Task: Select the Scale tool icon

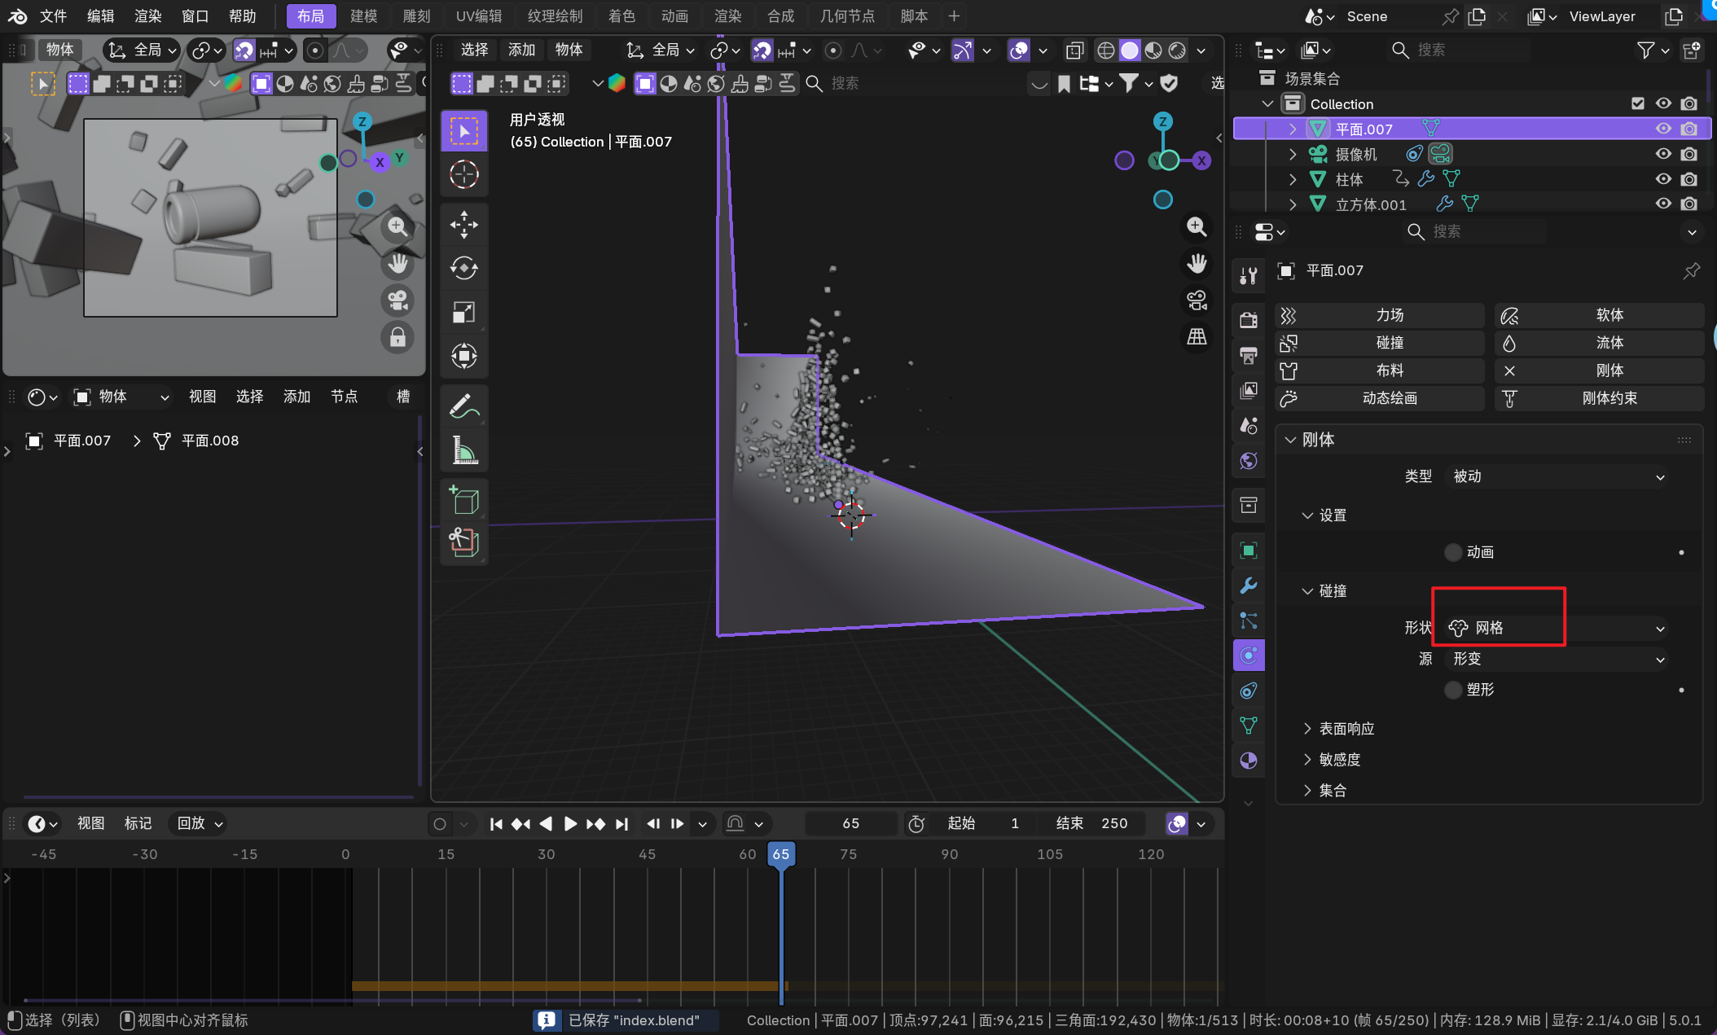Action: tap(464, 312)
